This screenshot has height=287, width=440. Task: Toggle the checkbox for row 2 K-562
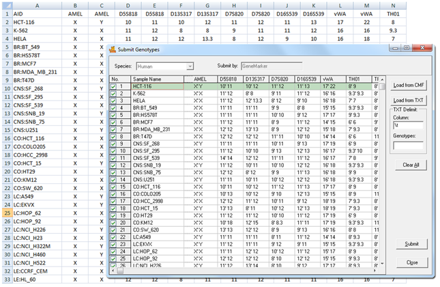113,94
